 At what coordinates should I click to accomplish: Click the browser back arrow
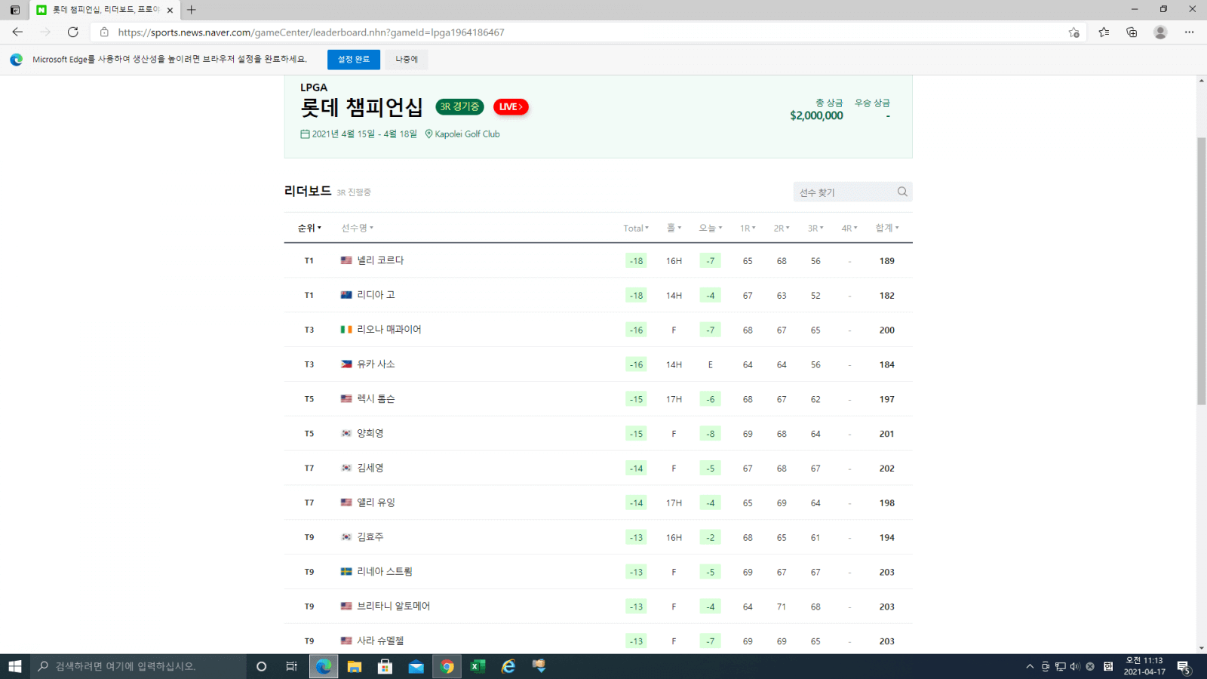pos(17,32)
